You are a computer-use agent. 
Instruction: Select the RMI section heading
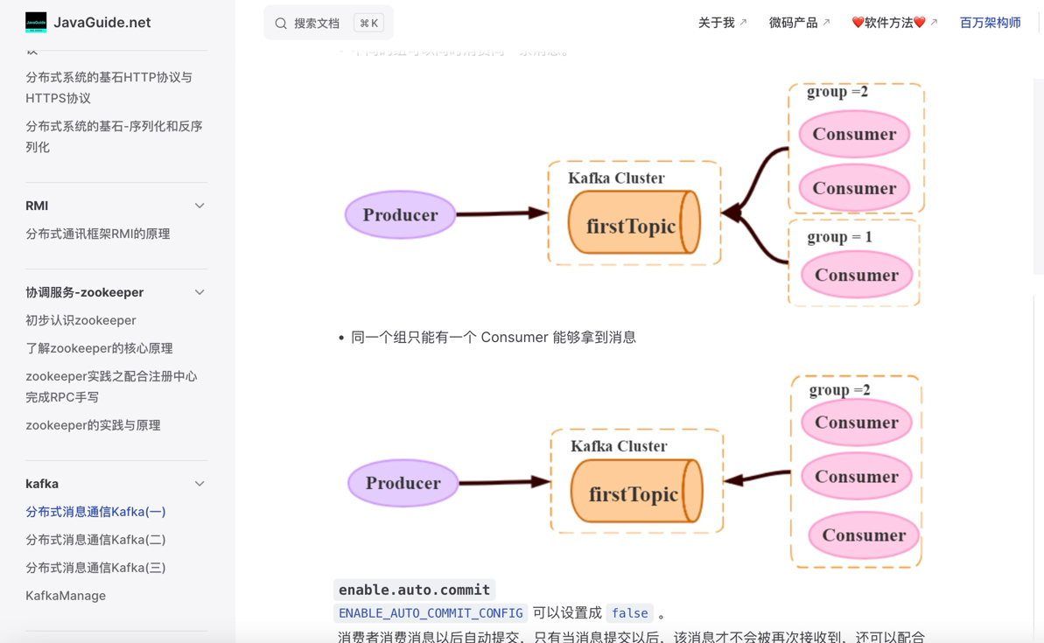[x=37, y=206]
